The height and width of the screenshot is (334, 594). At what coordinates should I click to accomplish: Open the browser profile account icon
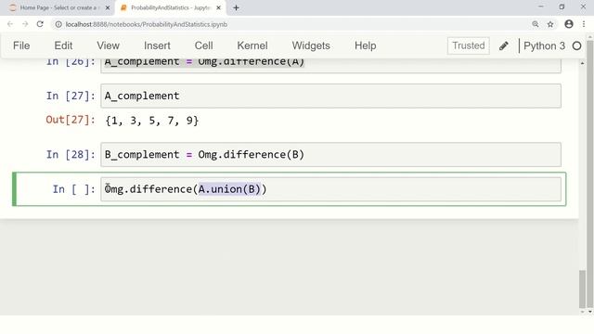[x=569, y=24]
